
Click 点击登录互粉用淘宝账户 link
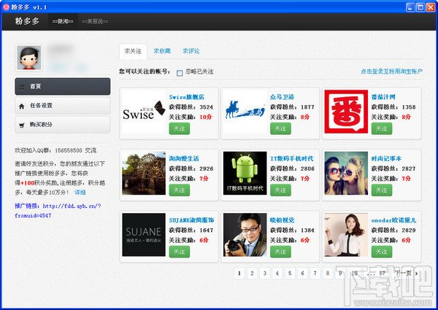[391, 71]
